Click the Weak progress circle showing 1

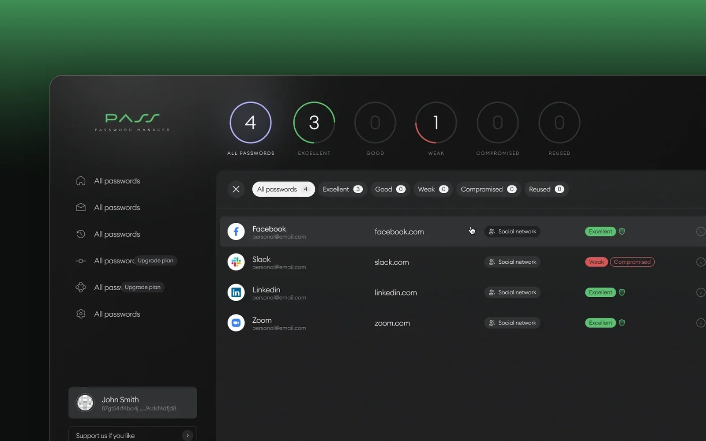[436, 123]
